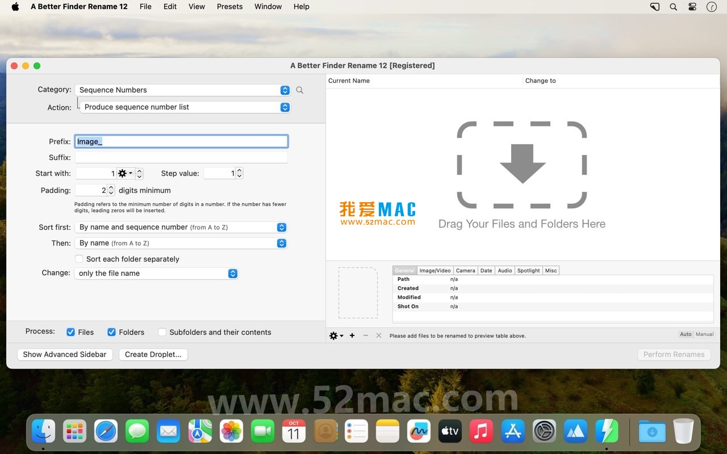This screenshot has width=727, height=454.
Task: Open Spotlight search in the menu bar
Action: pyautogui.click(x=673, y=7)
